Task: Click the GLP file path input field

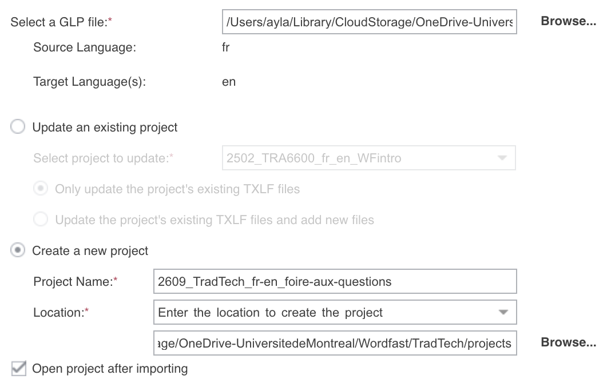Action: [370, 22]
